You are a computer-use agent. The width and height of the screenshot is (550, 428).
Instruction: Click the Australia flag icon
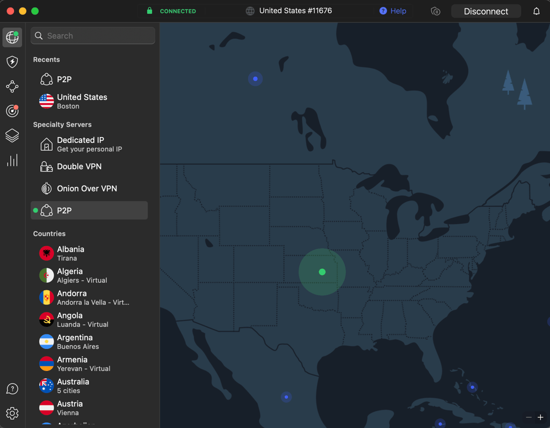click(x=46, y=386)
